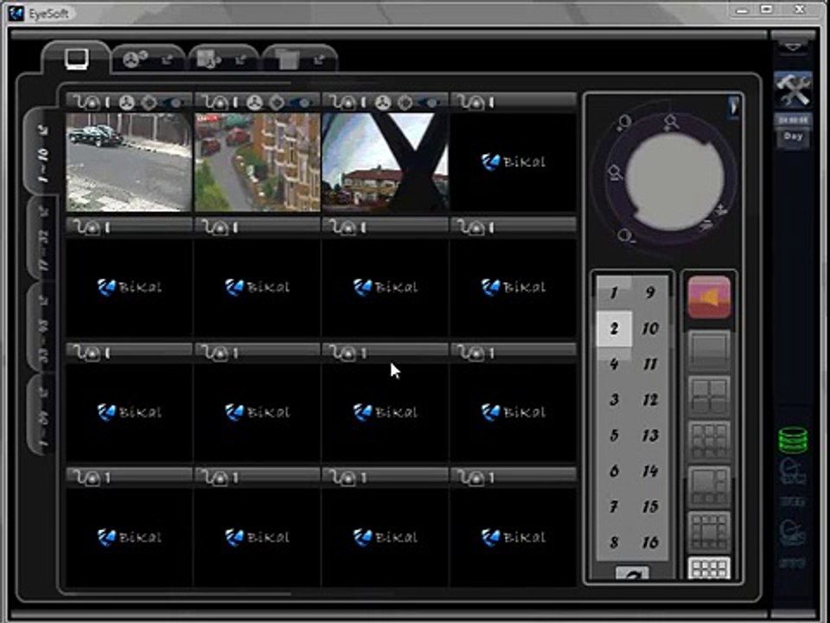Screen dimensions: 830x623
Task: Open settings via hammer and wrench icon
Action: coord(793,89)
